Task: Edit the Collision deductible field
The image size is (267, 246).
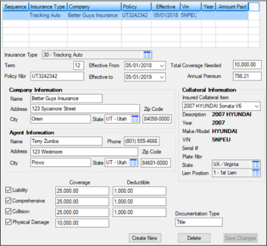Action: click(x=140, y=212)
